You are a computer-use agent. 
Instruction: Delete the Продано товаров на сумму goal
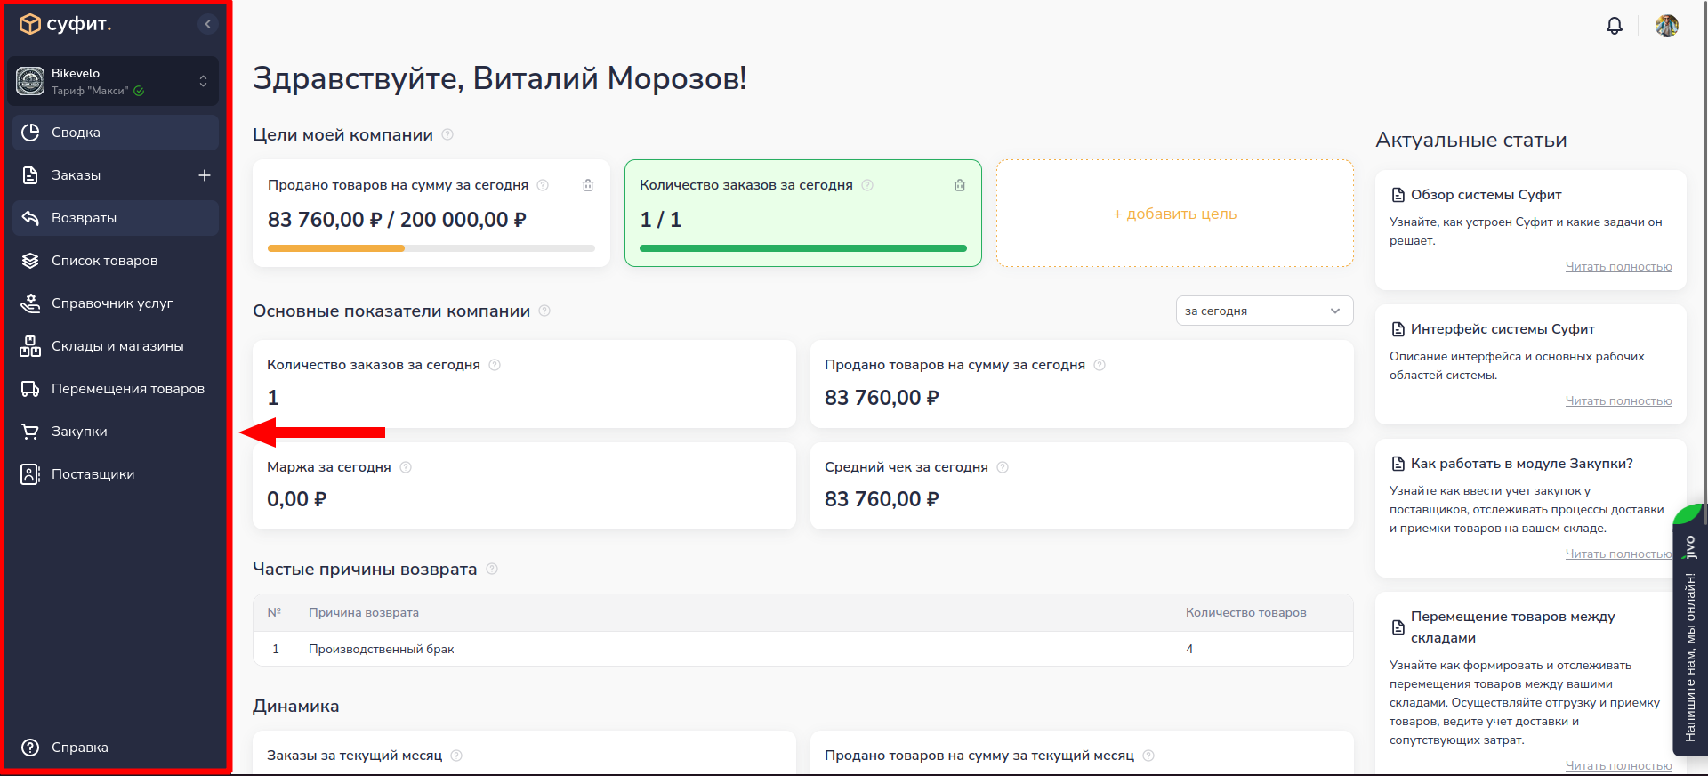(588, 185)
